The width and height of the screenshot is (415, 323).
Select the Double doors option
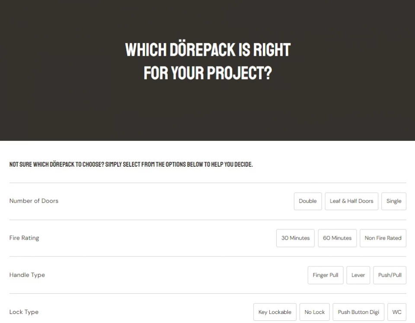307,201
